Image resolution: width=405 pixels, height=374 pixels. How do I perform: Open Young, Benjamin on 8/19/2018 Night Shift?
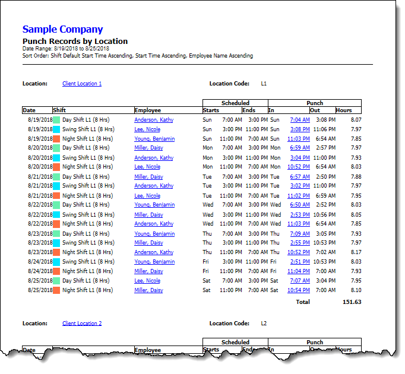tap(154, 139)
